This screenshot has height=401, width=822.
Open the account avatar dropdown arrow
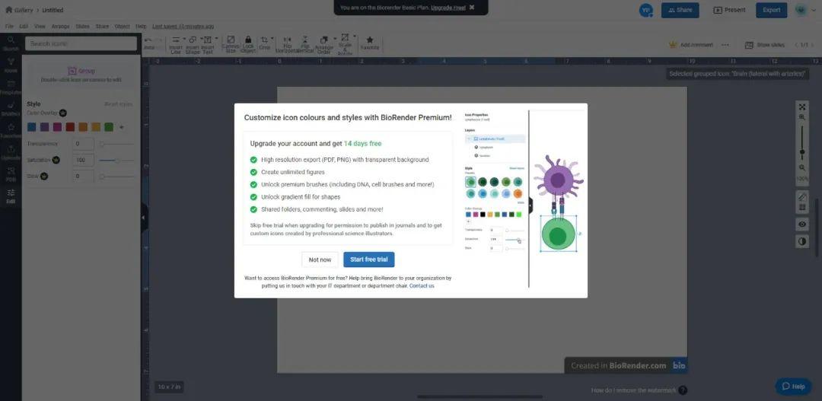813,10
